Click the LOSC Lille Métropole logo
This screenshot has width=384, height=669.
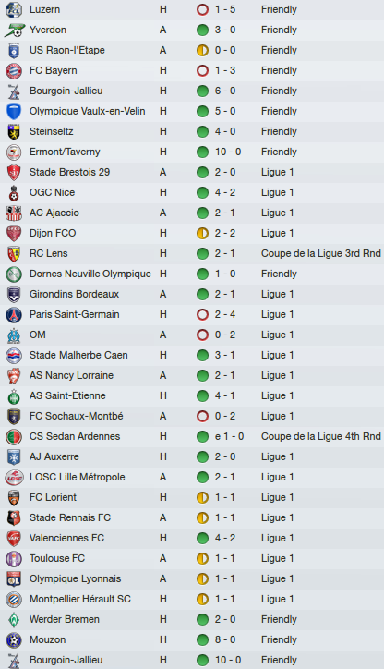pyautogui.click(x=14, y=478)
